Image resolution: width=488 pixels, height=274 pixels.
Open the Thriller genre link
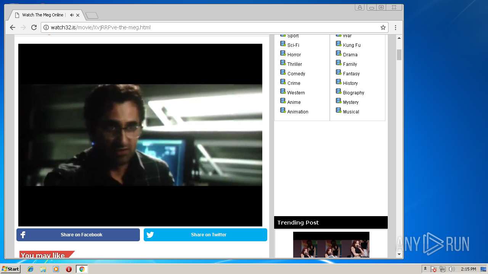(295, 64)
